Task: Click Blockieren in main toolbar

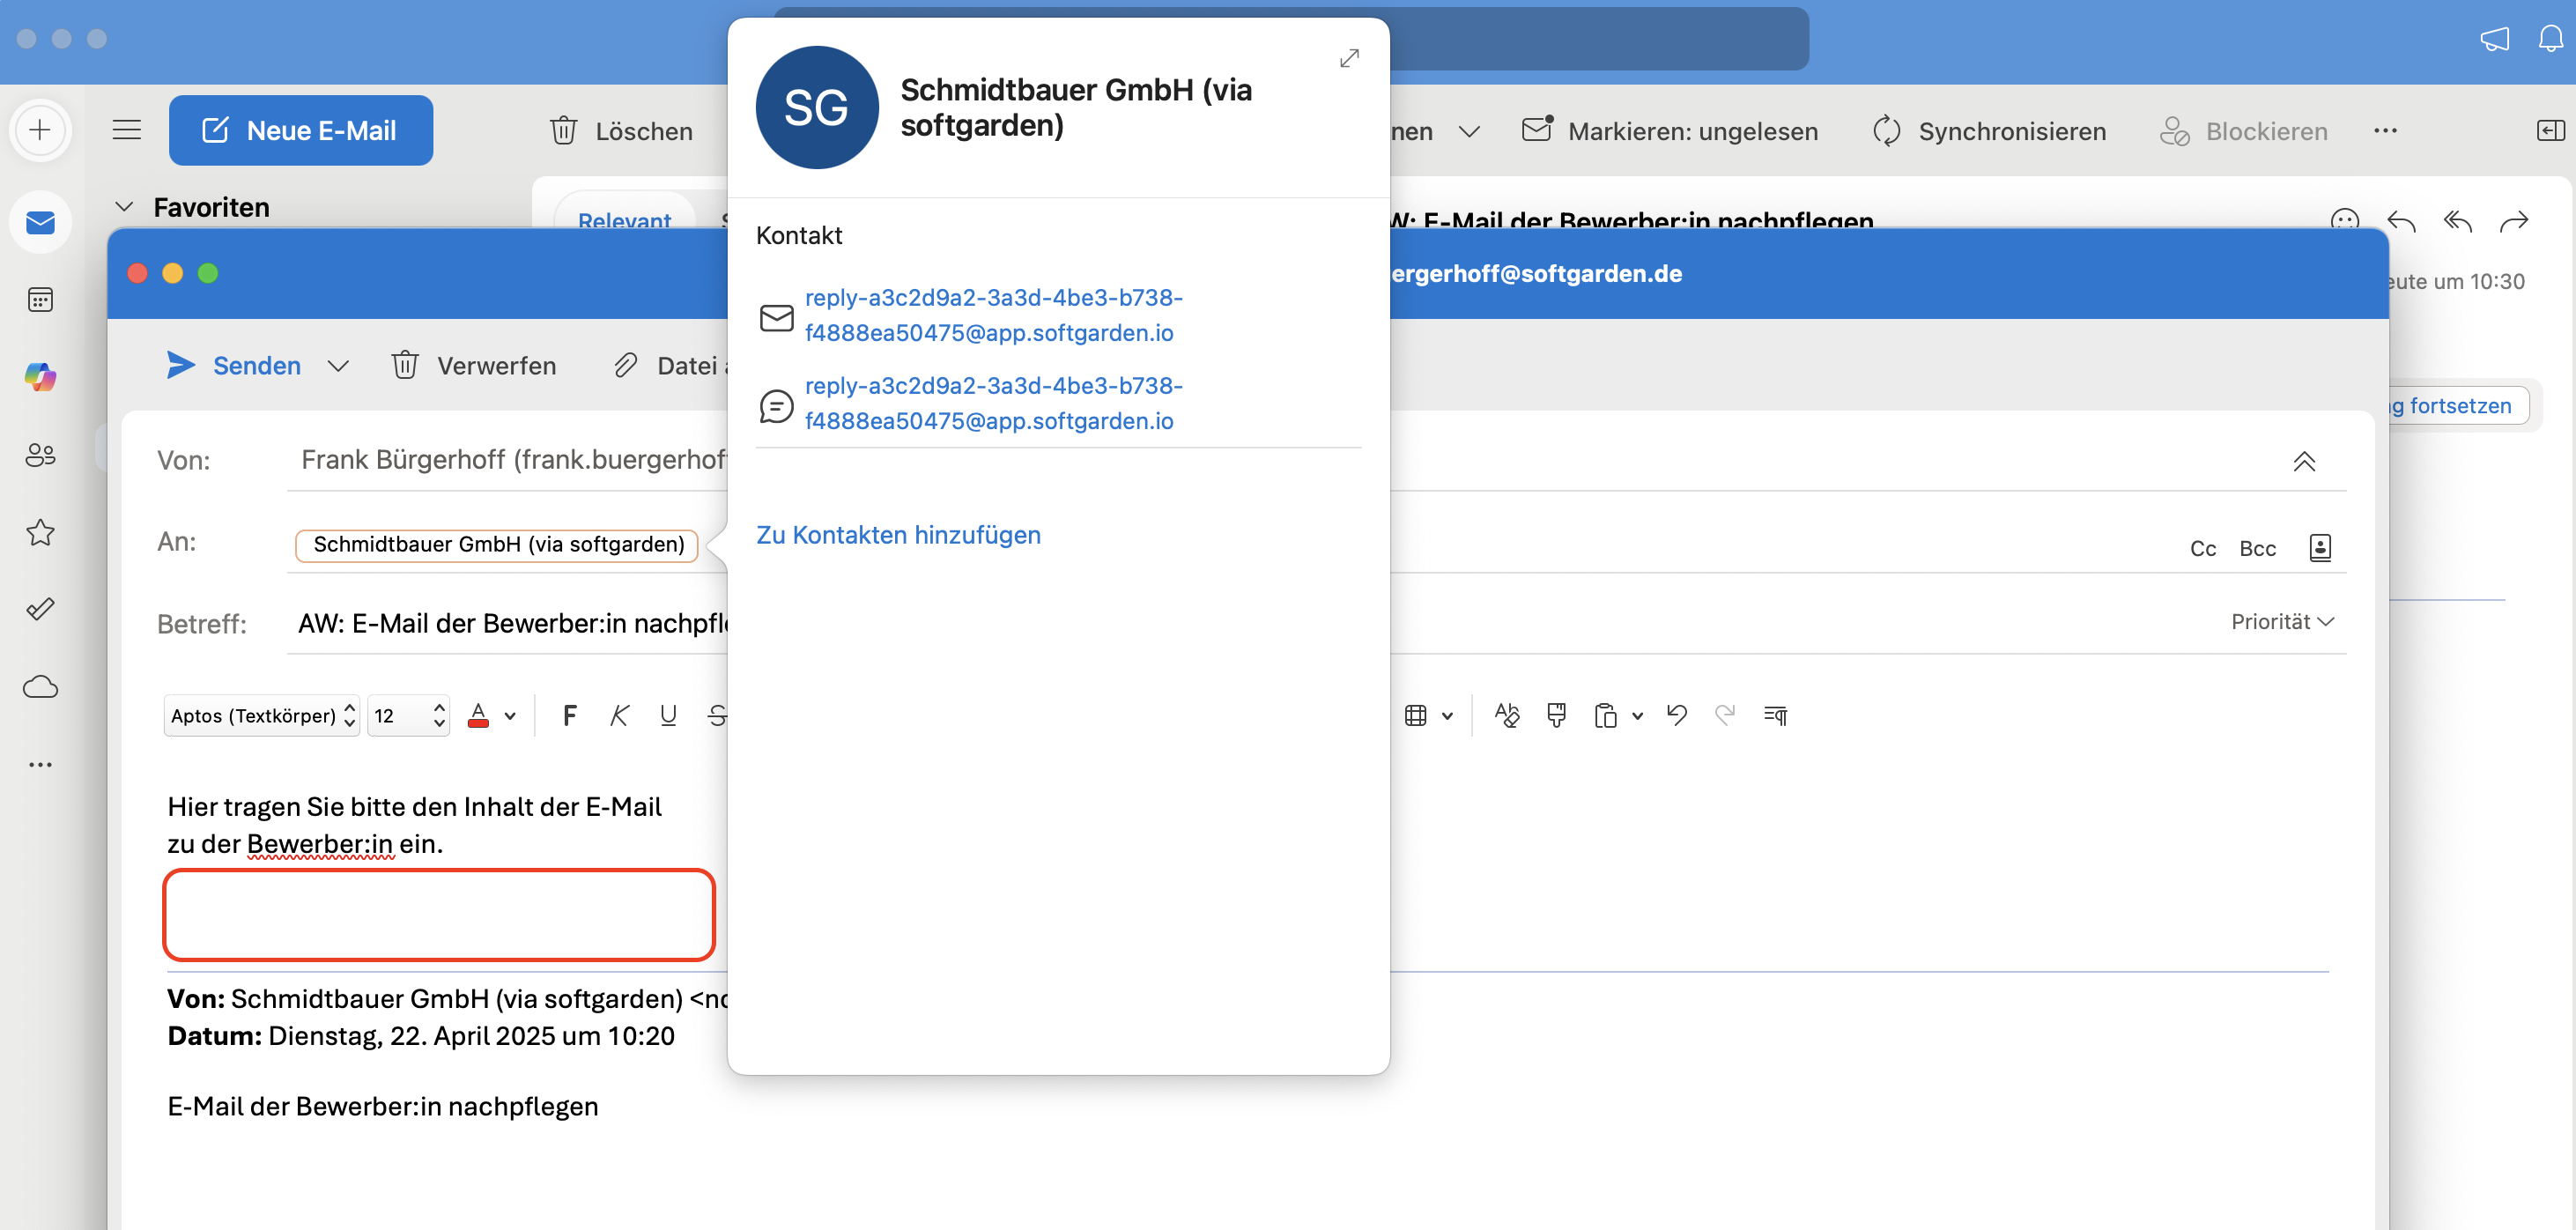Action: point(2243,131)
